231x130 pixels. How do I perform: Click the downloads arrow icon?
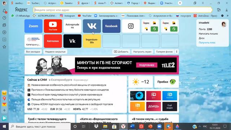(227, 10)
